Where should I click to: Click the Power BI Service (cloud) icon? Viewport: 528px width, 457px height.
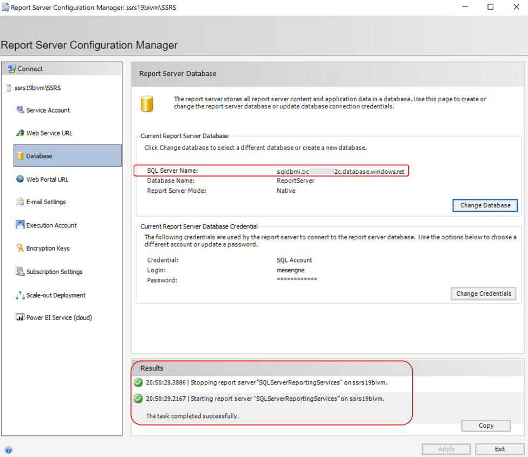click(x=20, y=317)
